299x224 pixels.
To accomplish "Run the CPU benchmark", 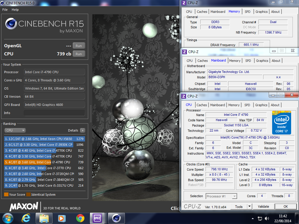I will tap(79, 54).
